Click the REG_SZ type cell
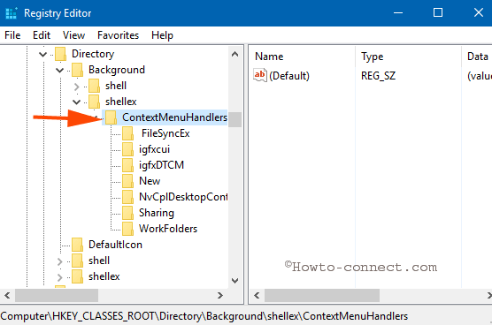This screenshot has height=325, width=492. coord(378,76)
